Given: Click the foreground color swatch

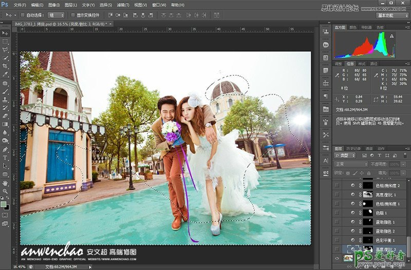Looking at the screenshot, I should (x=4, y=204).
